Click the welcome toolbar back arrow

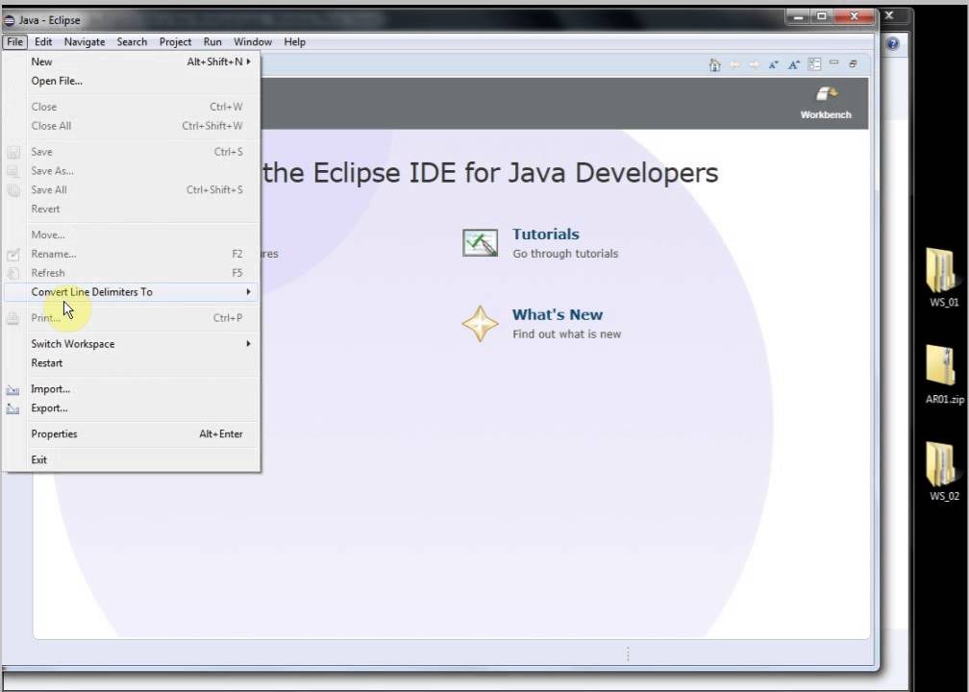tap(734, 64)
